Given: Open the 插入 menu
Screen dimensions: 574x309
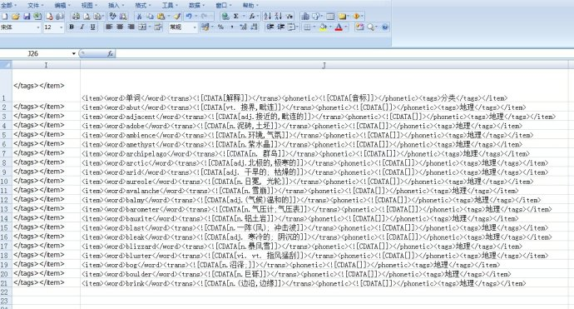Looking at the screenshot, I should [116, 5].
